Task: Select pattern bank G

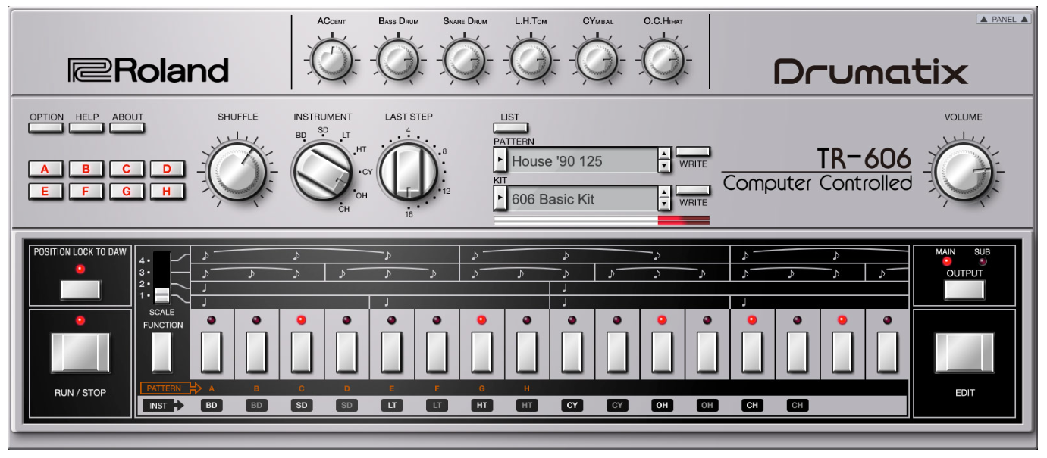Action: click(127, 192)
